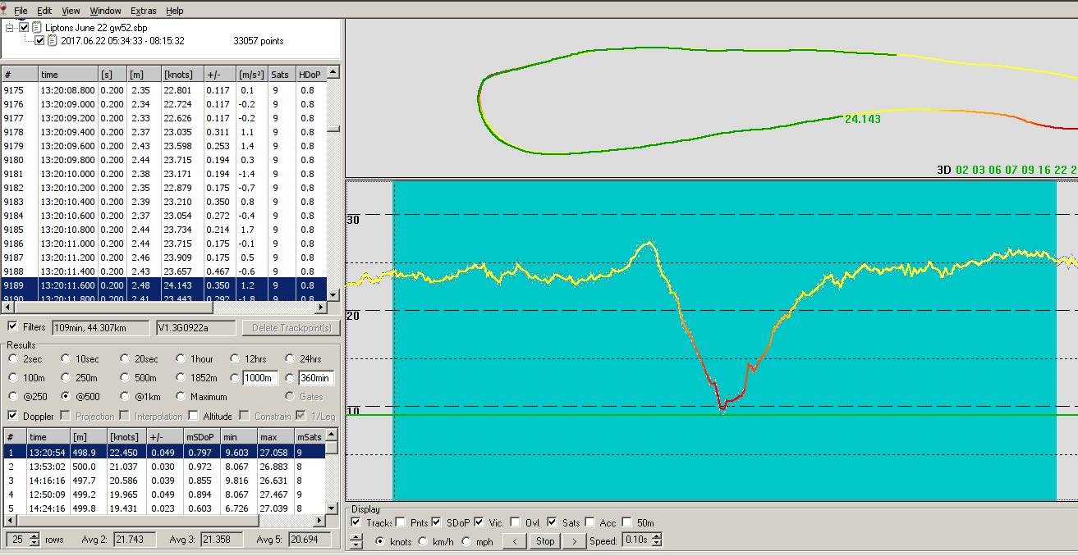
Task: Step playback backward with the < button
Action: pos(514,540)
